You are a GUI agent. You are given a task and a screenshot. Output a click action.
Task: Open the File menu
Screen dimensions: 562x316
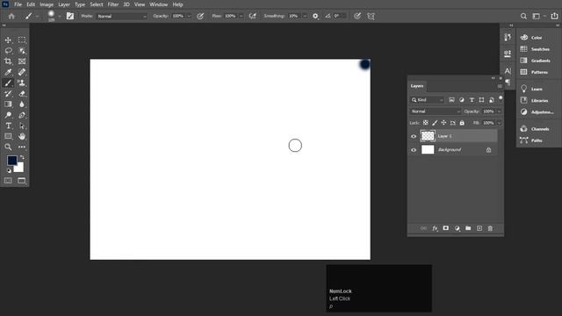click(x=18, y=4)
